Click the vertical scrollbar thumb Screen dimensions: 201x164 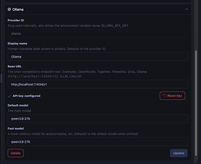click(x=196, y=103)
